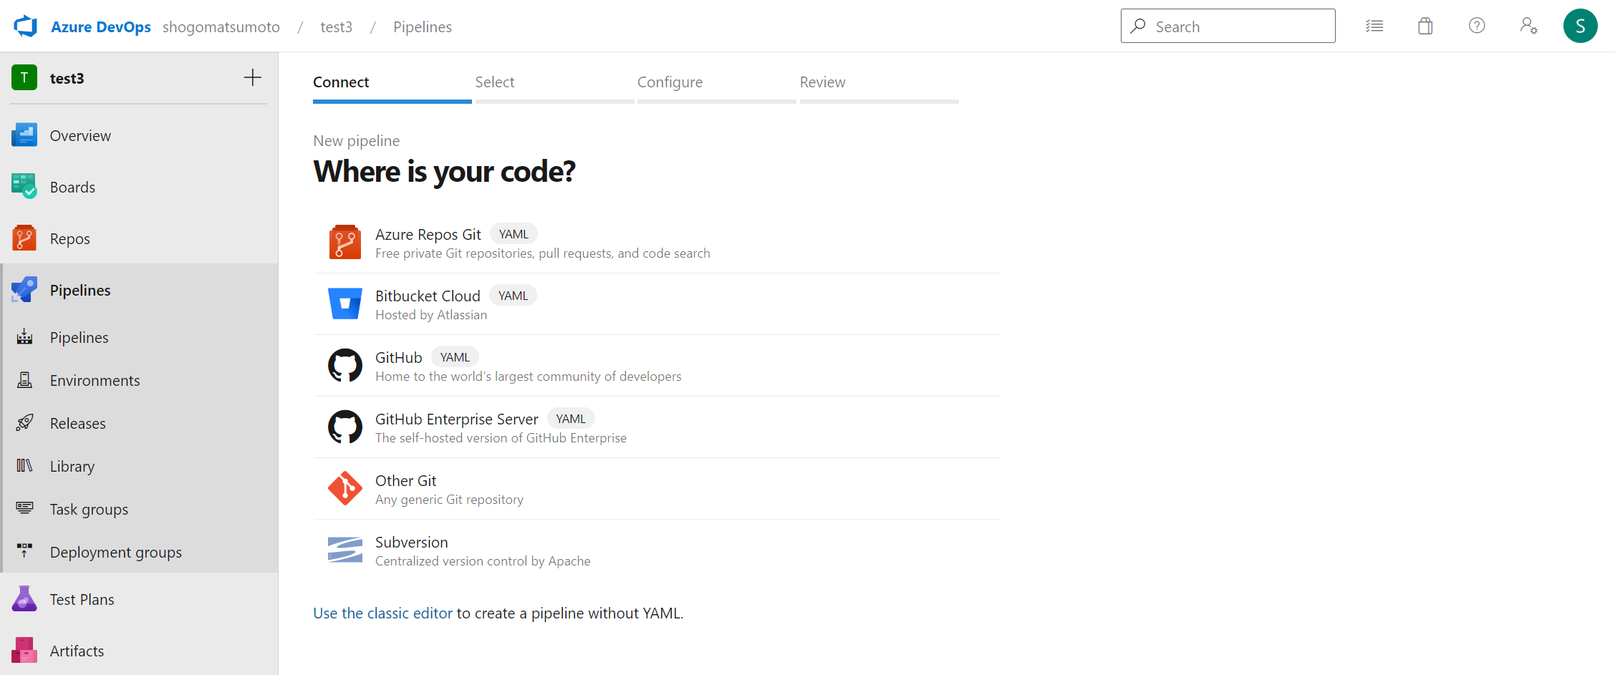Click the Bitbucket Cloud bucket icon

(345, 303)
